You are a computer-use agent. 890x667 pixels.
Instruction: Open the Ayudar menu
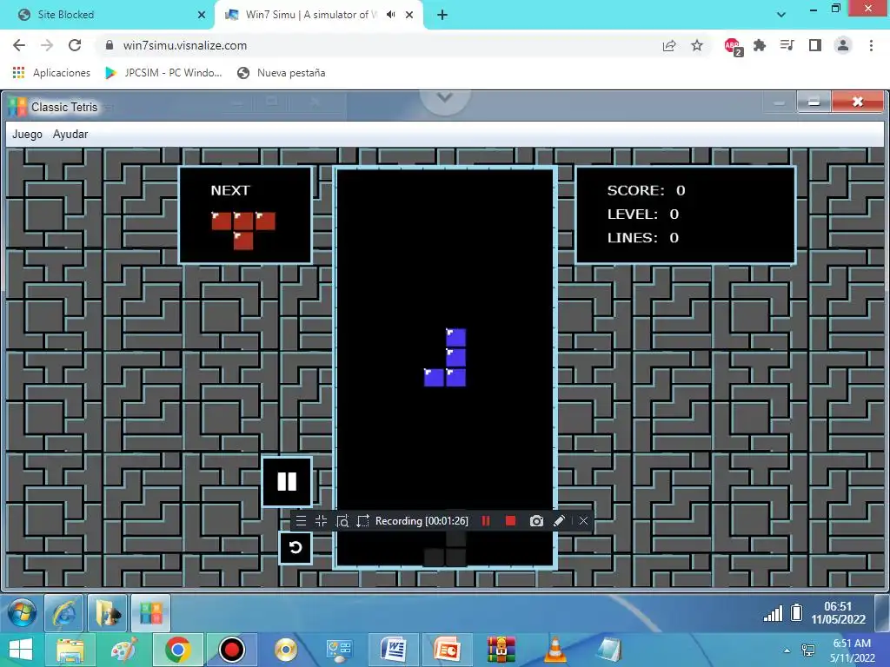click(x=70, y=135)
